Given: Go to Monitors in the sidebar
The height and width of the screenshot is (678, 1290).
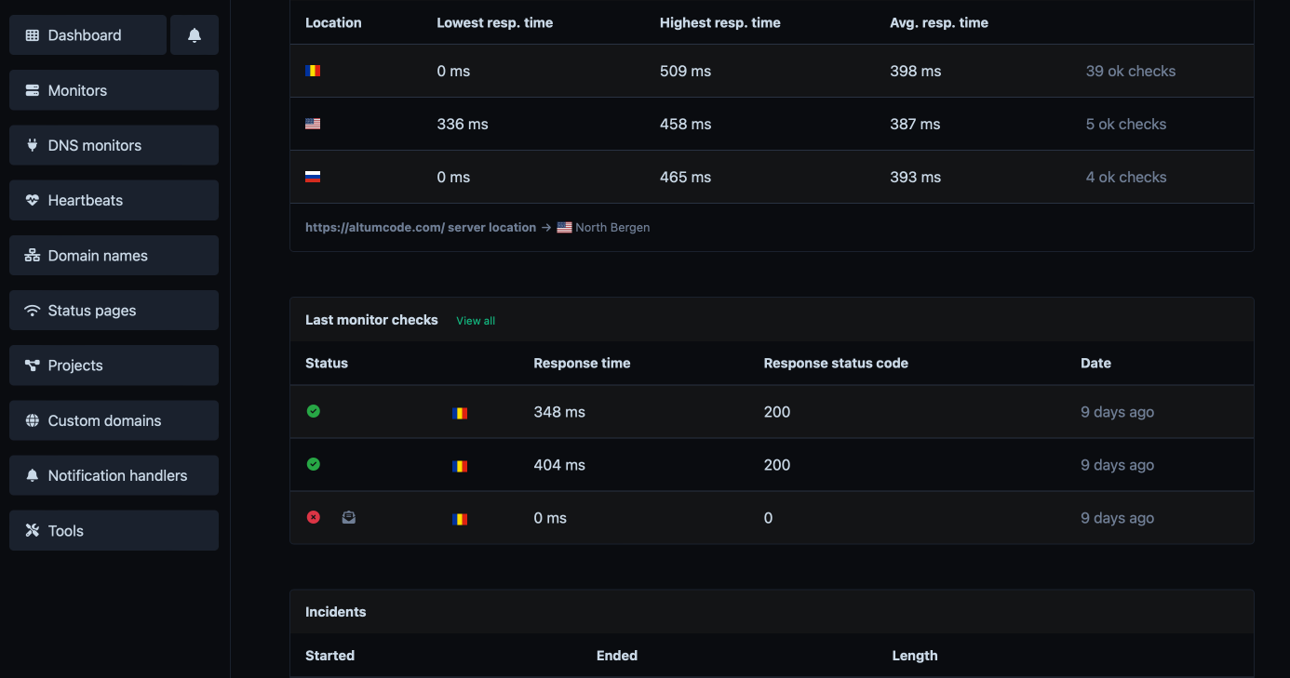Looking at the screenshot, I should coord(114,90).
